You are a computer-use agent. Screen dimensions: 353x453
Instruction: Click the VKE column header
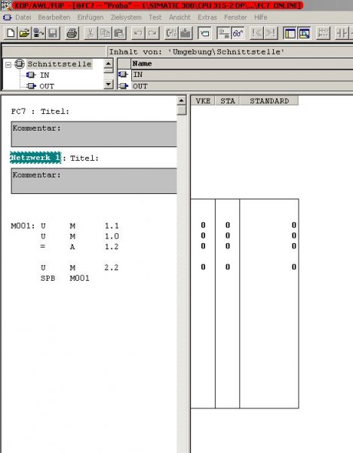[x=203, y=101]
